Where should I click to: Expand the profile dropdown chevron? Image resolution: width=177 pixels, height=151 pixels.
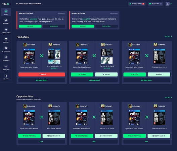pos(171,4)
